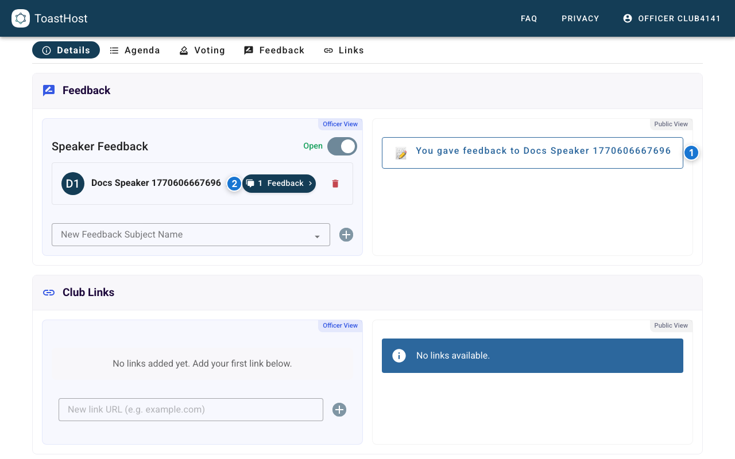Click the info icon in the No links alert
This screenshot has width=735, height=459.
click(399, 356)
